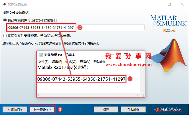
Task: Click the Notepad horizontal scroll right arrow
Action: [x=138, y=95]
